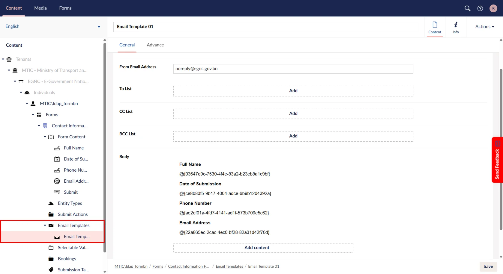The height and width of the screenshot is (274, 503).
Task: Open the user avatar menu
Action: (x=493, y=8)
